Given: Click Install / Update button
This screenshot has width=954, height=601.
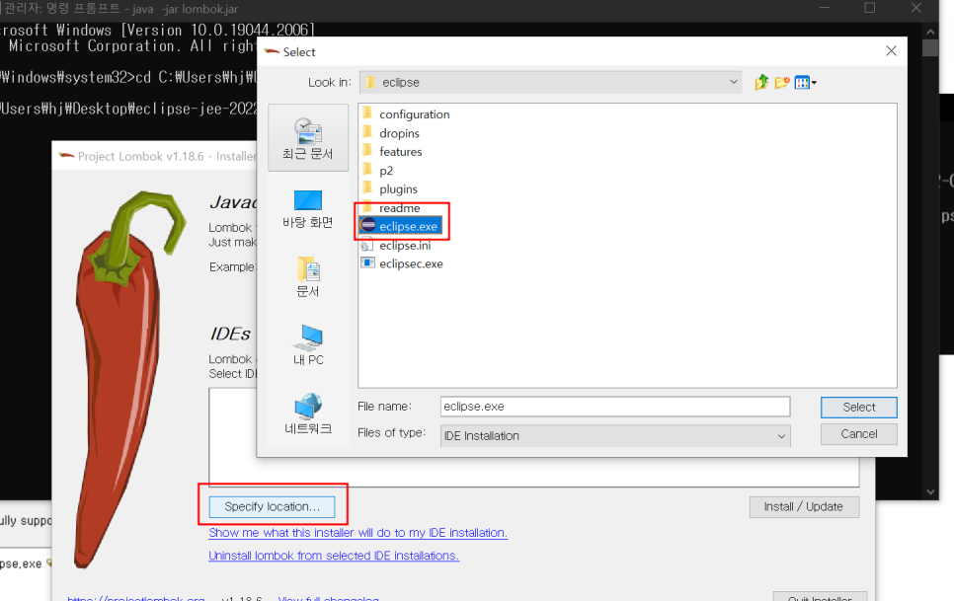Looking at the screenshot, I should (x=804, y=507).
